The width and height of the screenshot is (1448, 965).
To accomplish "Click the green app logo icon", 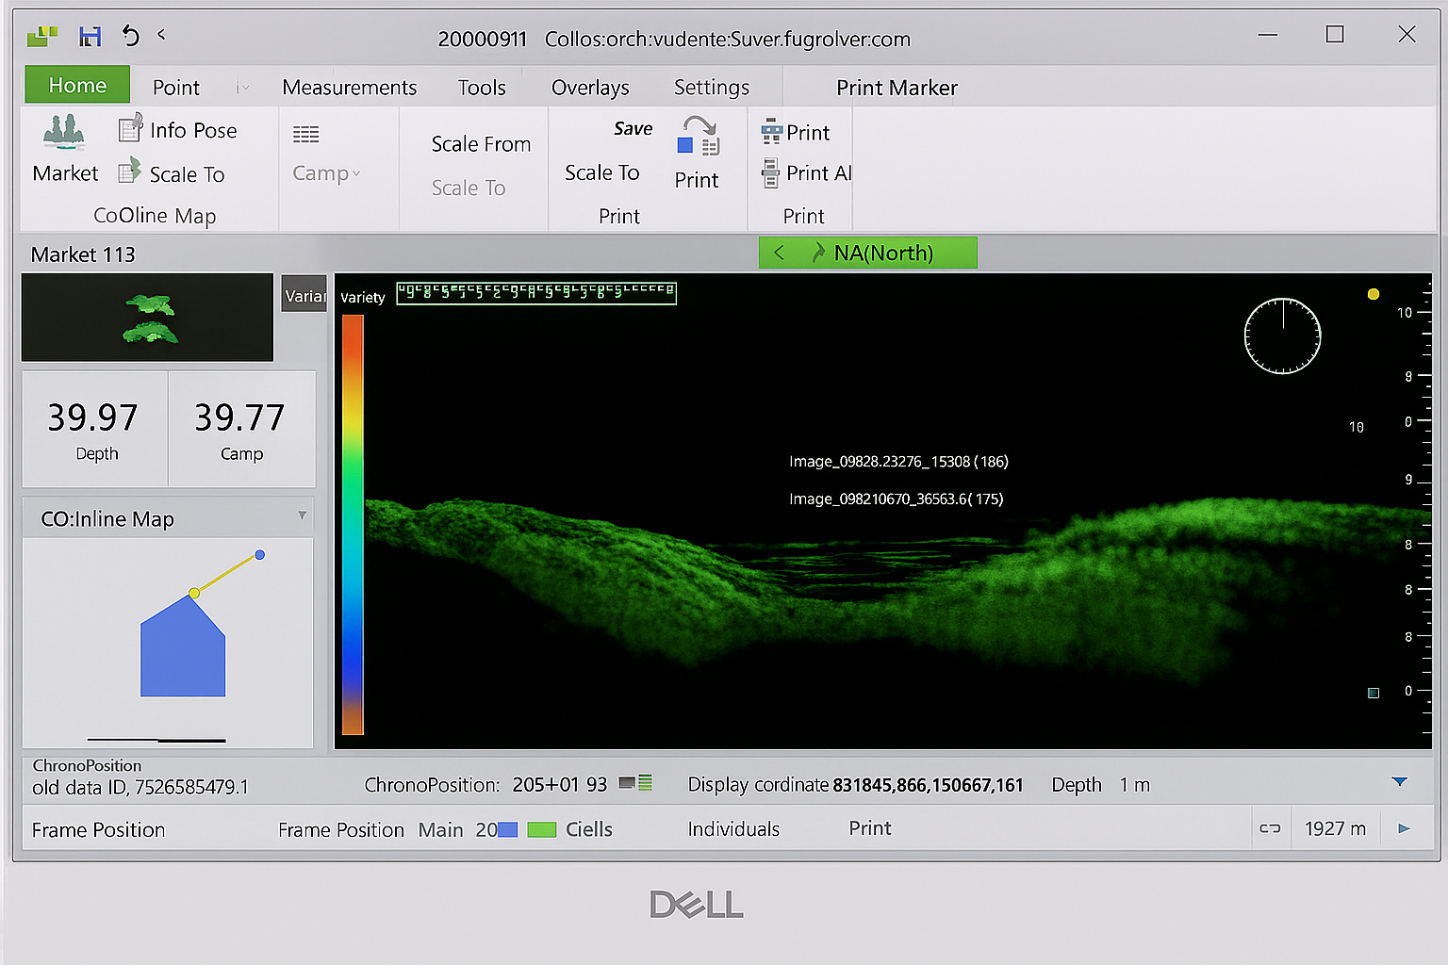I will [x=43, y=37].
